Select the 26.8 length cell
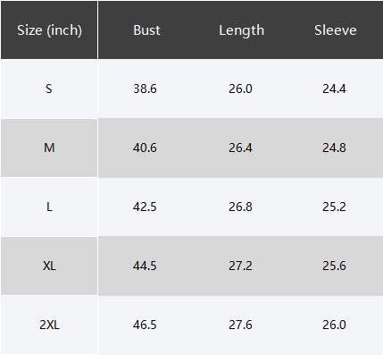The image size is (383, 355). coord(240,207)
